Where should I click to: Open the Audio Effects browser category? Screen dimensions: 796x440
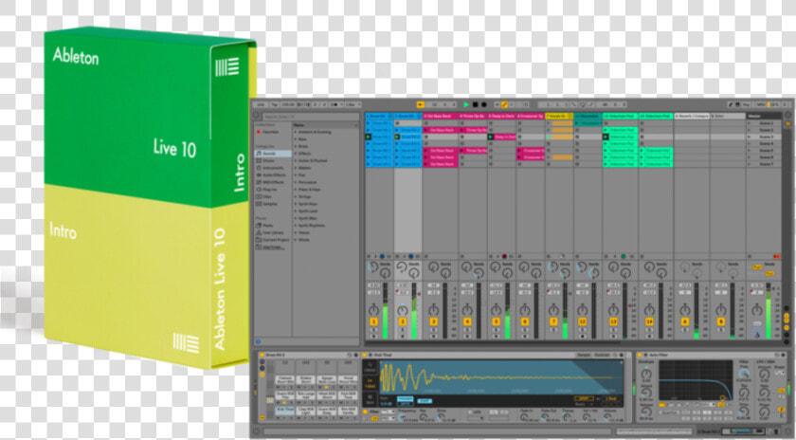point(272,174)
